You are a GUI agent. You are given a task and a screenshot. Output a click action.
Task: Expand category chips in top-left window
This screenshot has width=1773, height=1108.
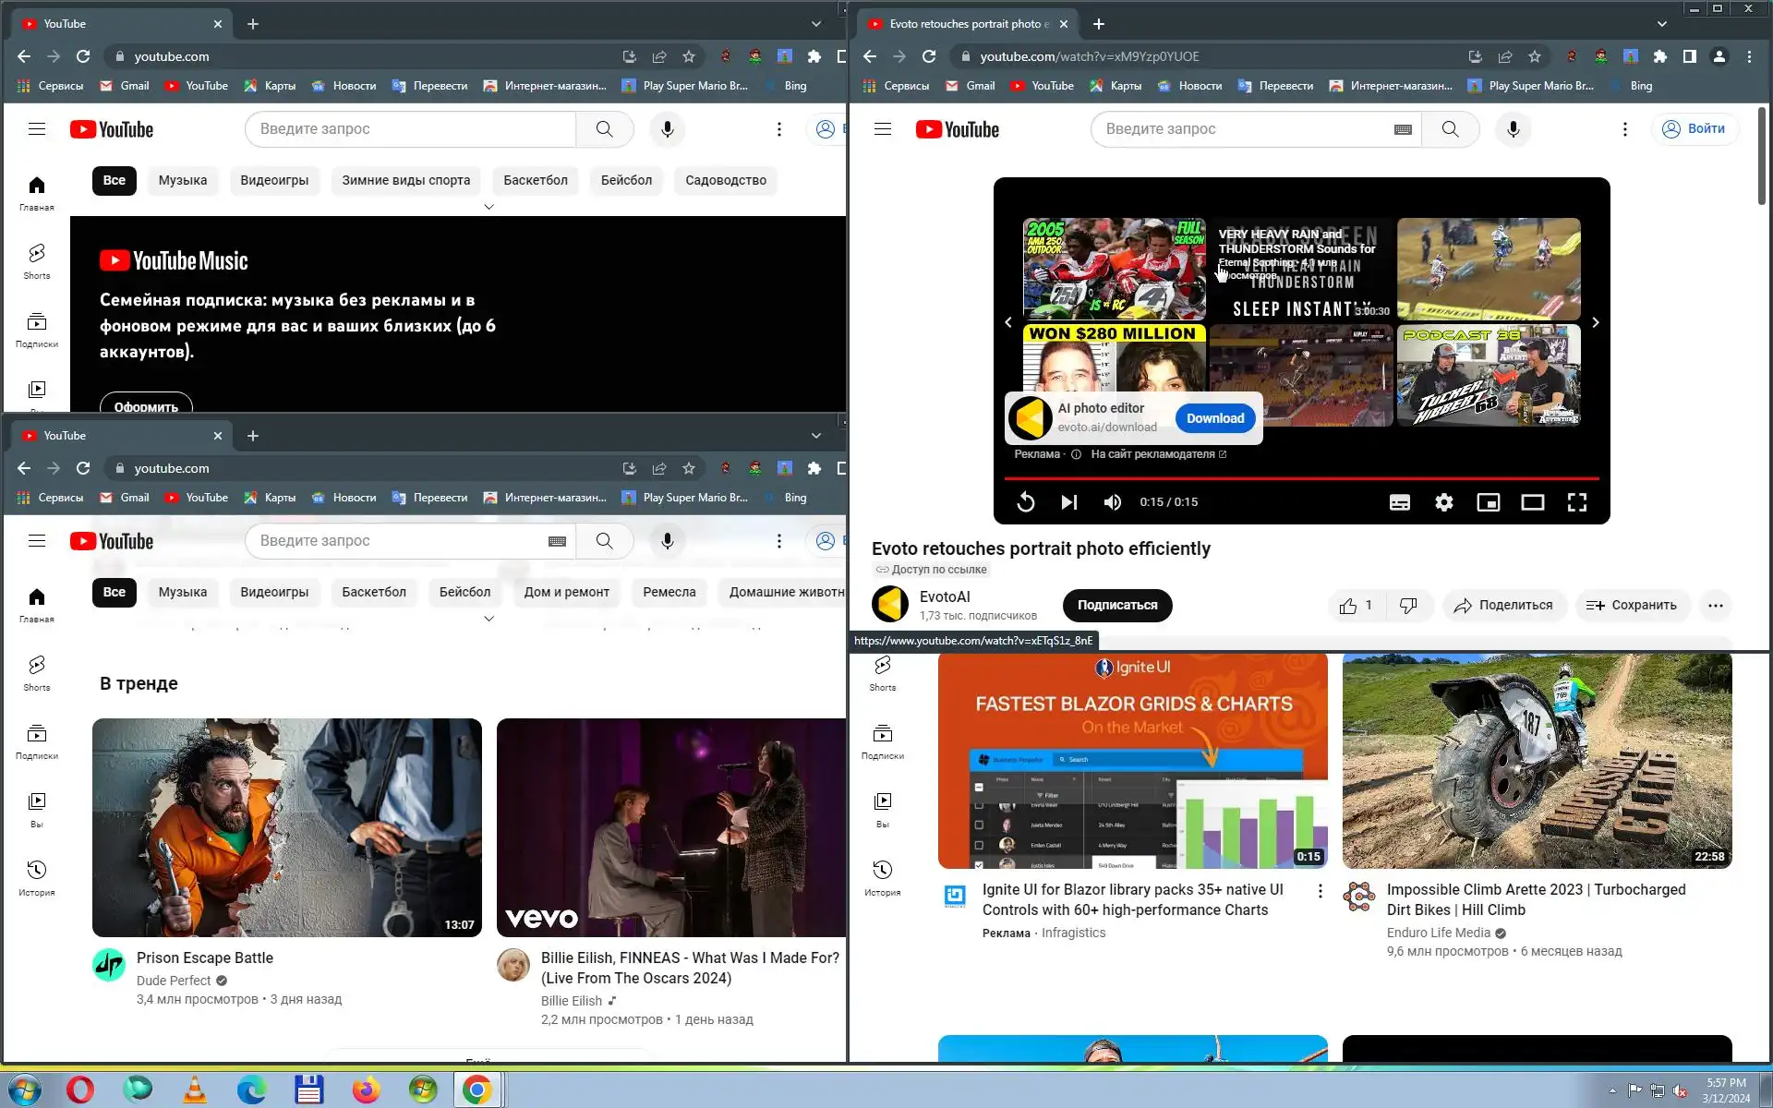[488, 207]
